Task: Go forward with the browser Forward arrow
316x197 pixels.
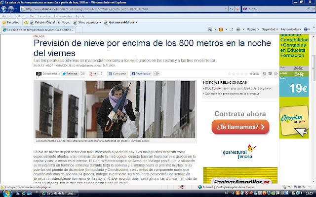Action: (11, 9)
